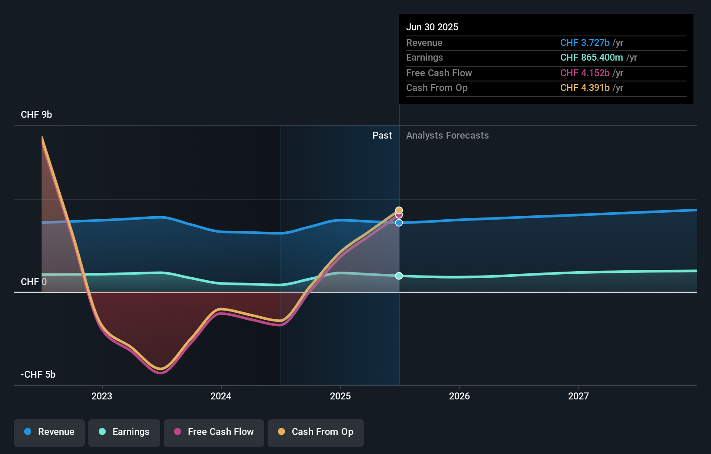Viewport: 711px width, 454px height.
Task: Click the CHF 4.152b free cash flow value
Action: click(585, 73)
